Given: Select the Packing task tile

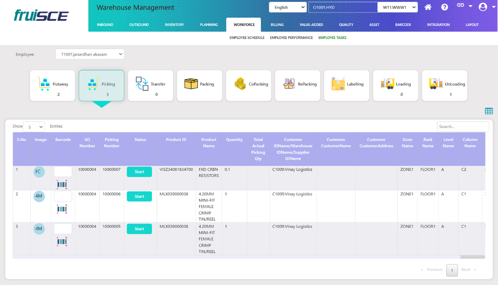Looking at the screenshot, I should 199,85.
